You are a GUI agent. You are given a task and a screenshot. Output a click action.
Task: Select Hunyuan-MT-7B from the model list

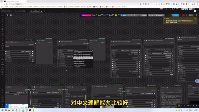pyautogui.click(x=77, y=53)
